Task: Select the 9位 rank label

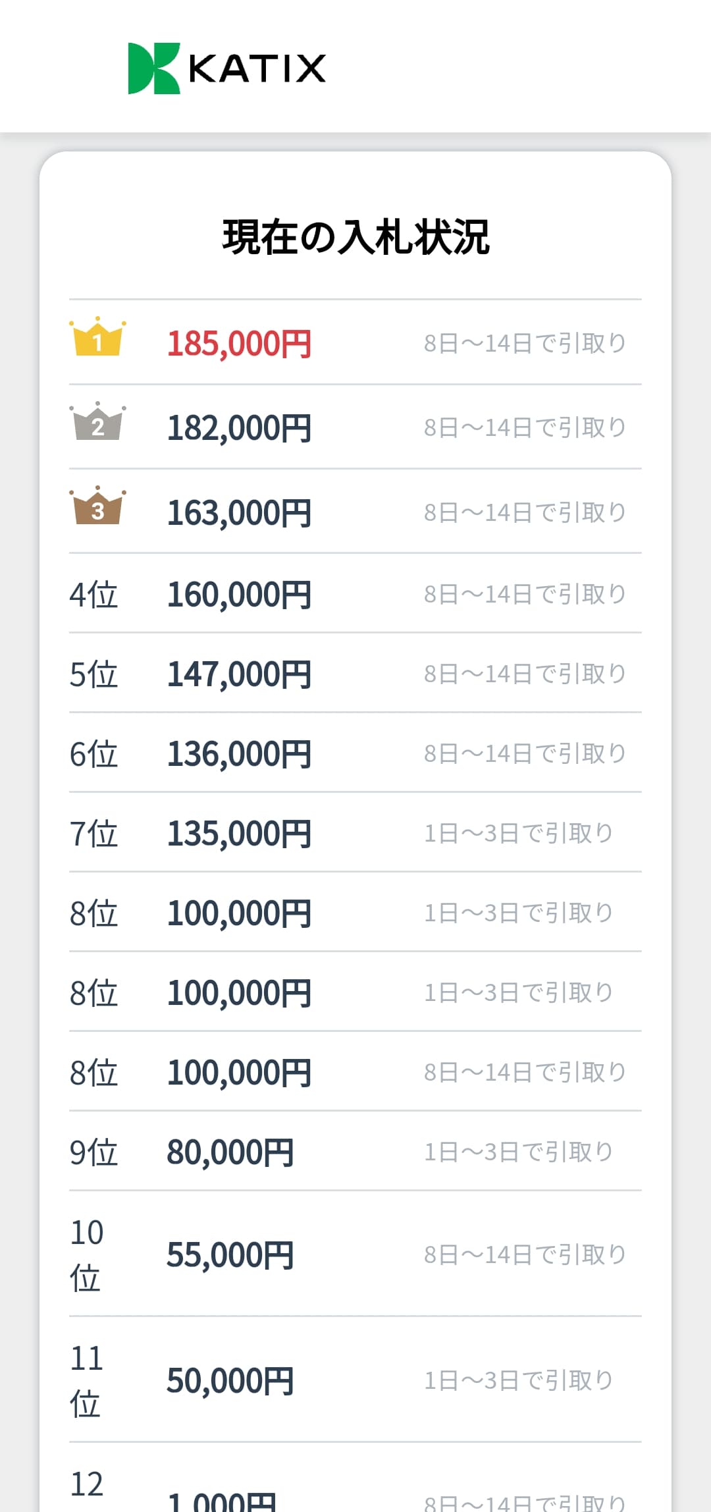Action: click(93, 1152)
